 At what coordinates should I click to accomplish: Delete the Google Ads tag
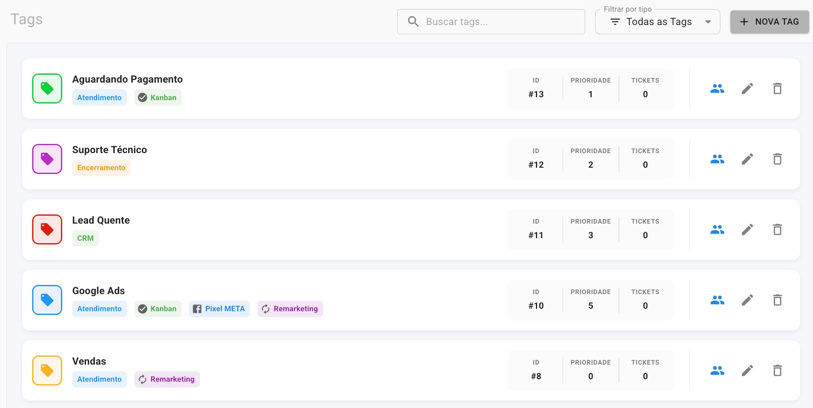777,300
